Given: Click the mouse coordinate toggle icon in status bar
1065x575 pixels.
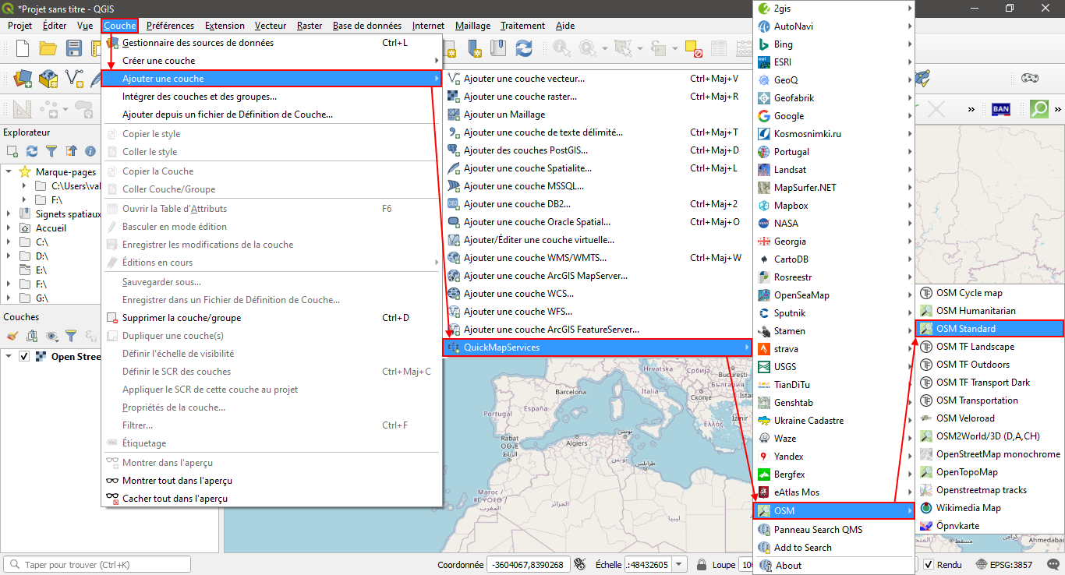Looking at the screenshot, I should [x=579, y=564].
